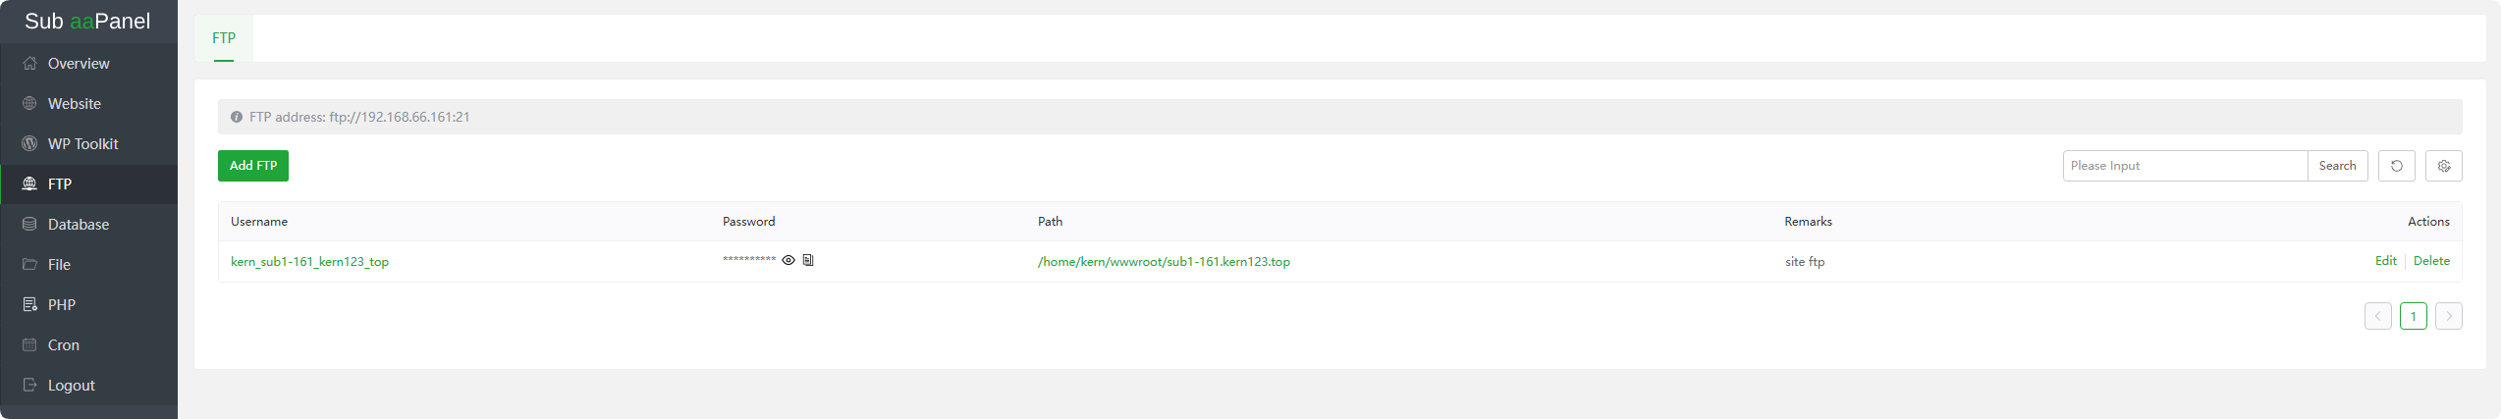Go to the Website section

[x=75, y=104]
